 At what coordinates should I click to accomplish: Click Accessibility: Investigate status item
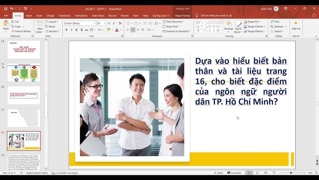tap(65, 173)
